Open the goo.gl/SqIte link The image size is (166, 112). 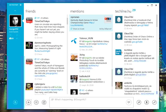[137, 42]
